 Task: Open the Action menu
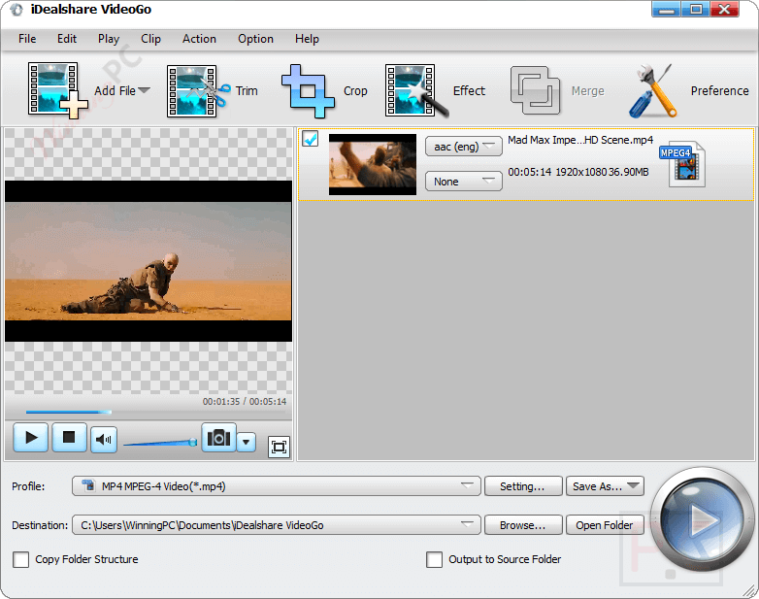pos(199,39)
